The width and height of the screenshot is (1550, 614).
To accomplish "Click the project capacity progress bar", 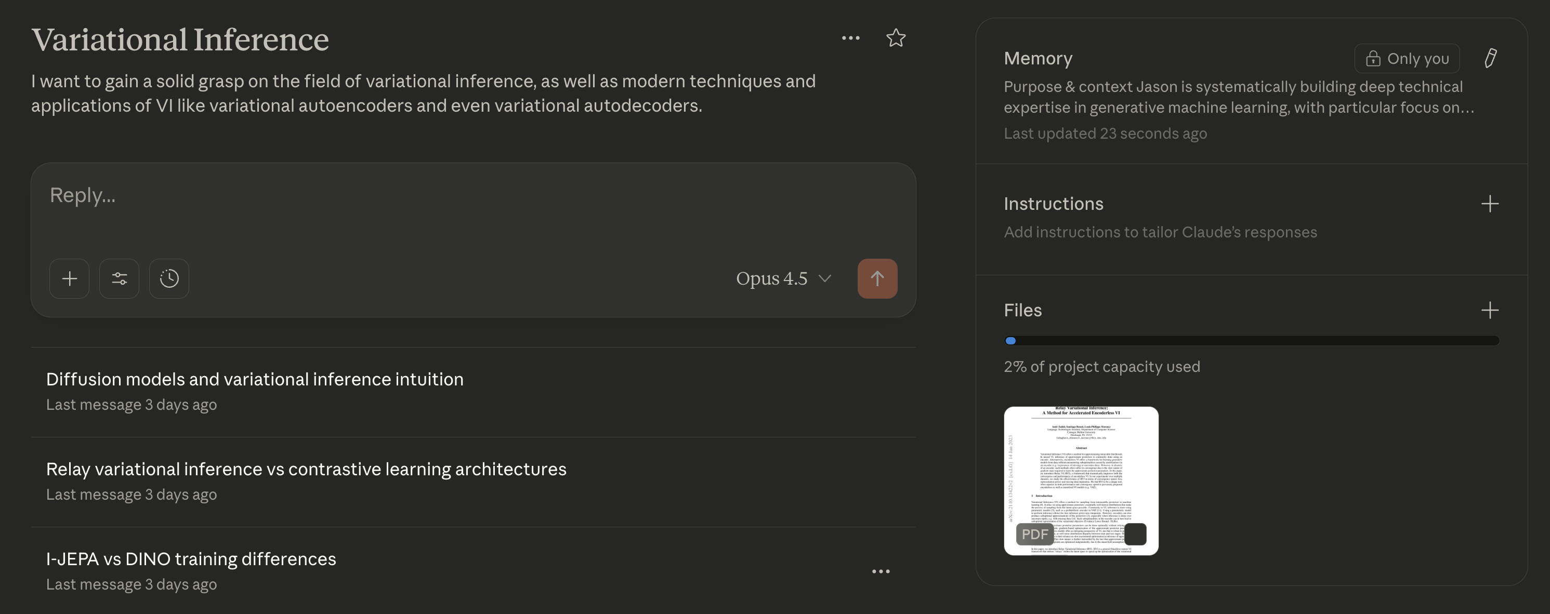I will pos(1252,340).
